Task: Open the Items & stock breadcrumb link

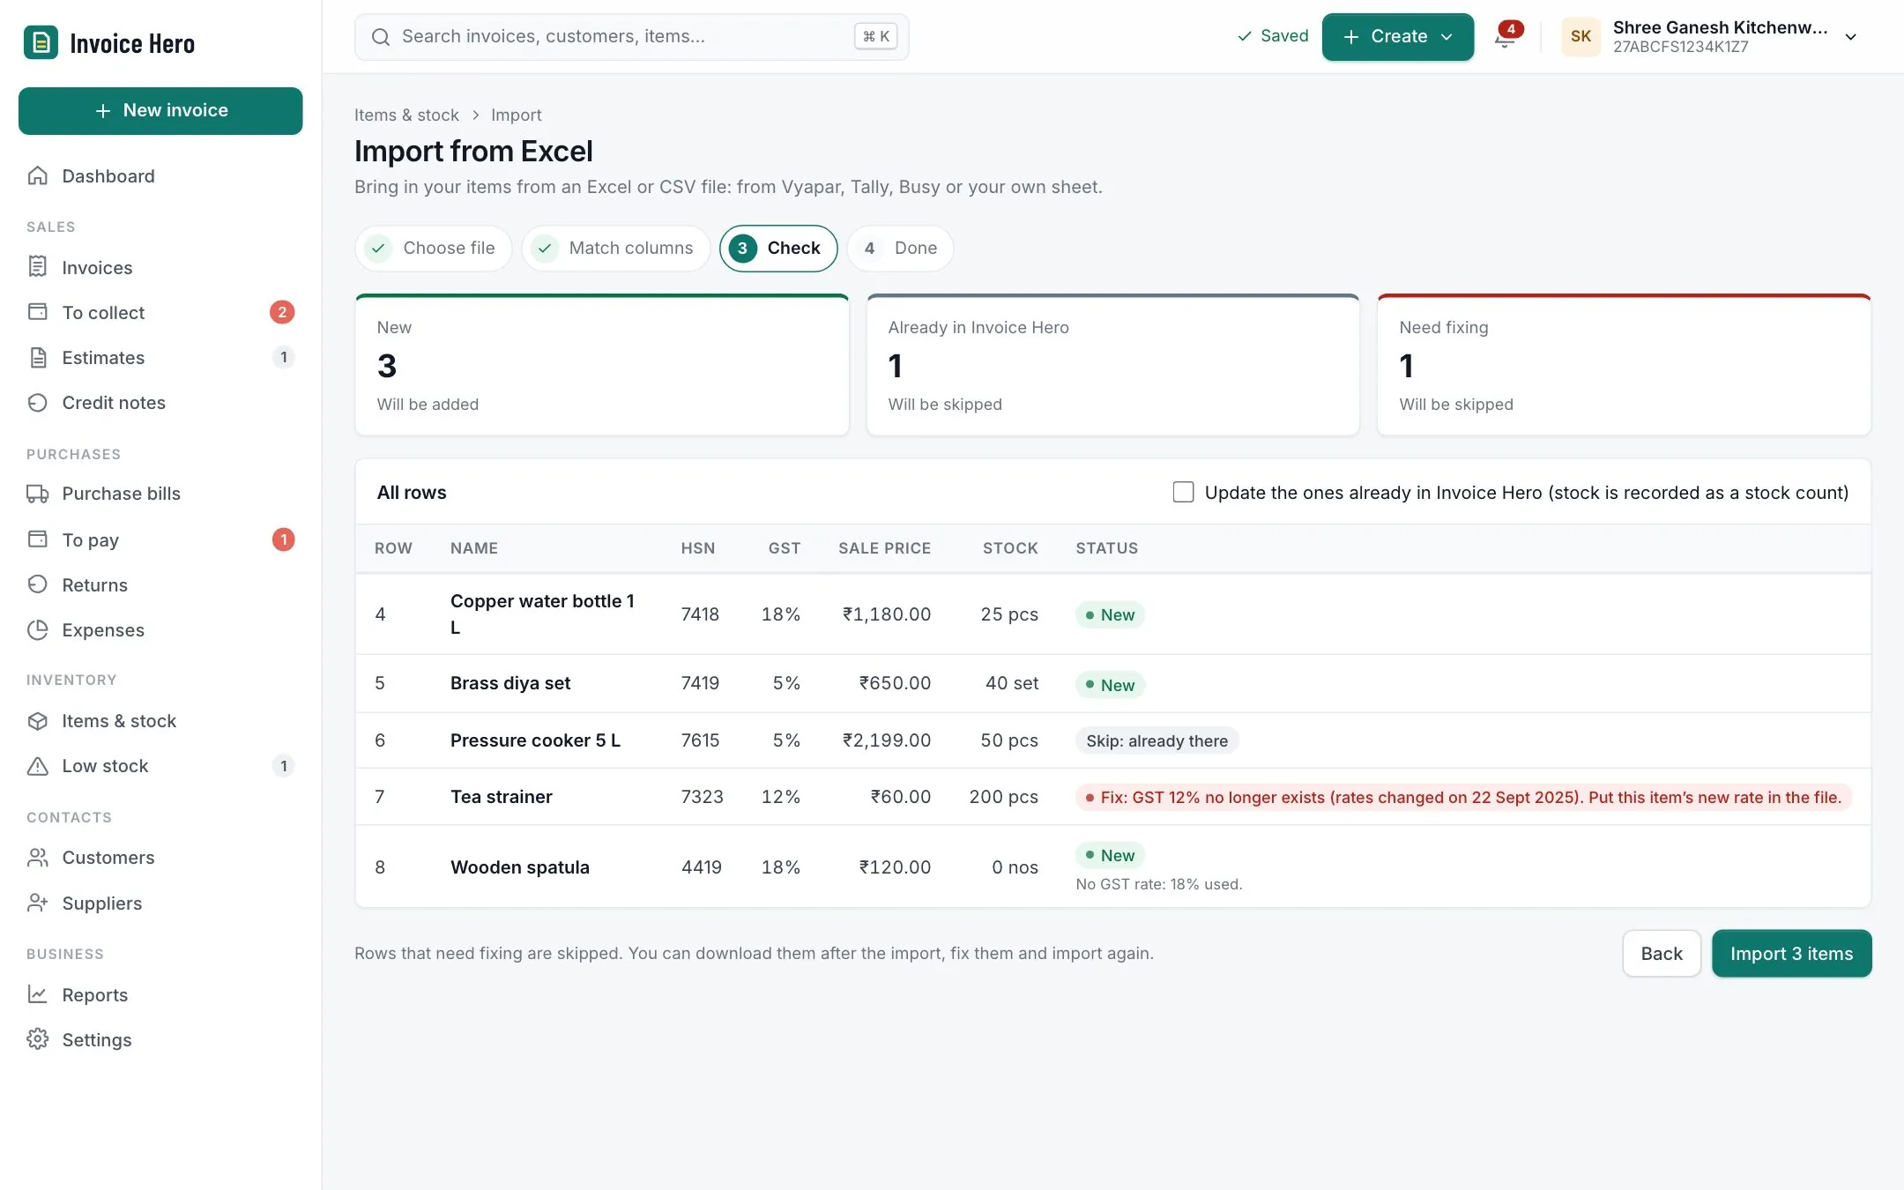Action: point(406,115)
